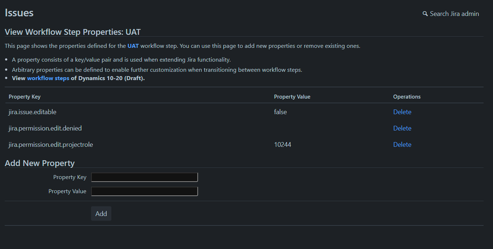The width and height of the screenshot is (493, 249).
Task: Select the Property Key column header
Action: (x=25, y=97)
